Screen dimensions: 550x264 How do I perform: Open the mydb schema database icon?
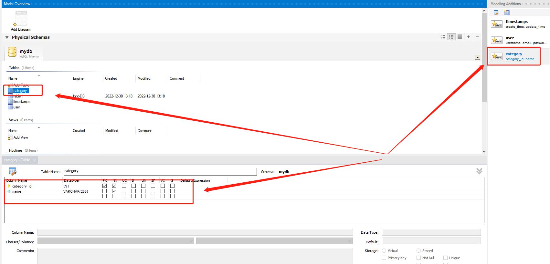(12, 52)
